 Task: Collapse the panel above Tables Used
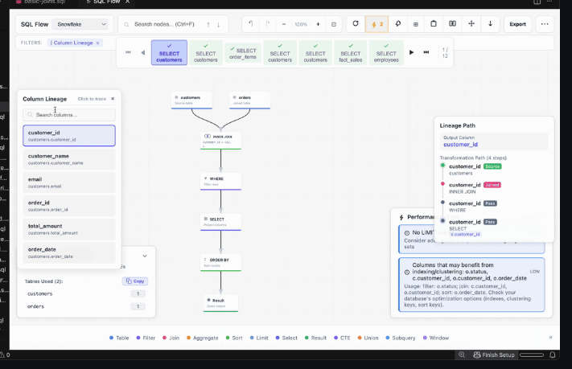(145, 256)
